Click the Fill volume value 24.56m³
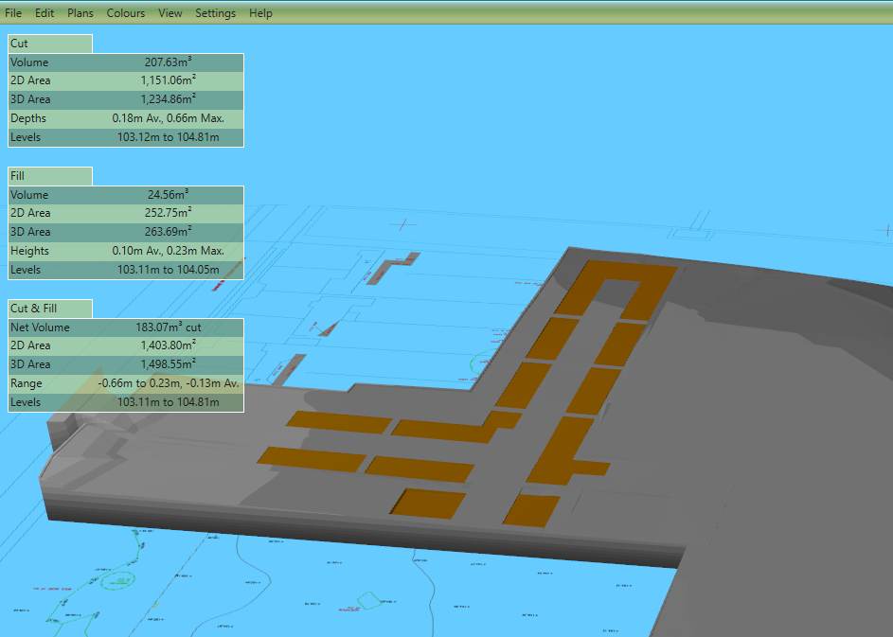Screen dimensions: 893x637 pos(168,195)
